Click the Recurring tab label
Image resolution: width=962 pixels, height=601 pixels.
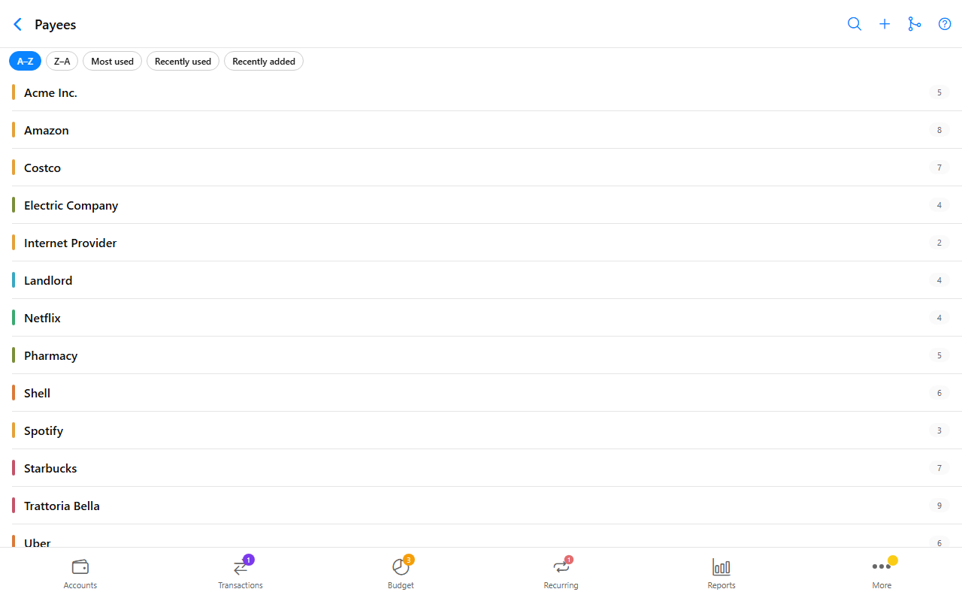coord(561,585)
